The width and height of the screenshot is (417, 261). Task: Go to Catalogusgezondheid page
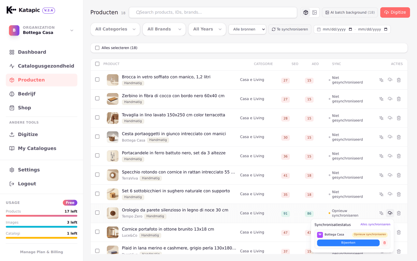click(x=41, y=66)
